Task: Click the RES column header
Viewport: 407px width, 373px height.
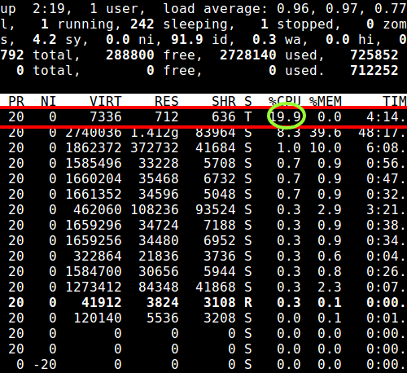Action: tap(167, 101)
